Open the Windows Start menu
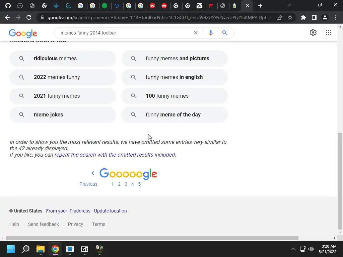343x257 pixels. pos(11,249)
